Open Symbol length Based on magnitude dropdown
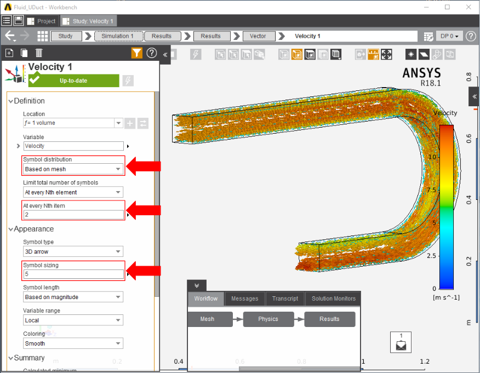 (73, 297)
